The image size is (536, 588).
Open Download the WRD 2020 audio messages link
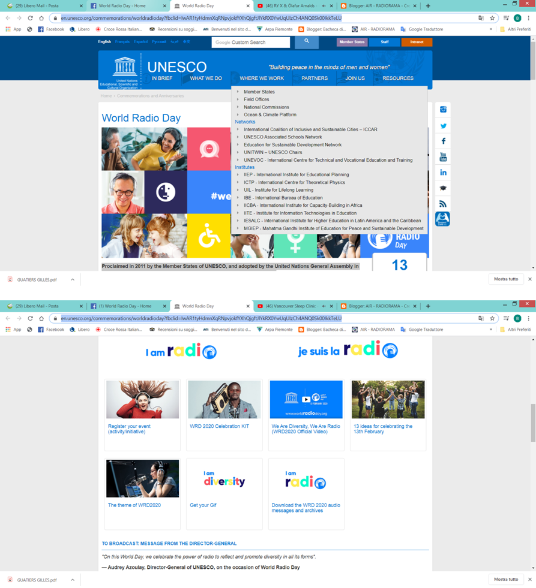[306, 508]
